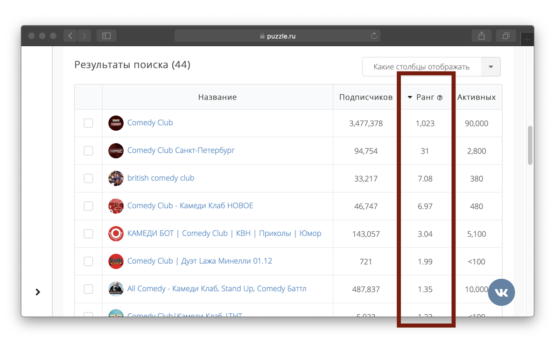Tick the checkbox for Comedy Club
This screenshot has width=560, height=346.
click(x=88, y=123)
